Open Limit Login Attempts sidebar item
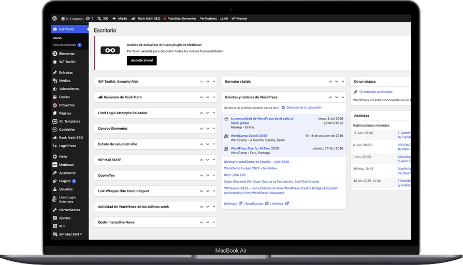Viewport: 463px width, 265px height. [x=70, y=199]
